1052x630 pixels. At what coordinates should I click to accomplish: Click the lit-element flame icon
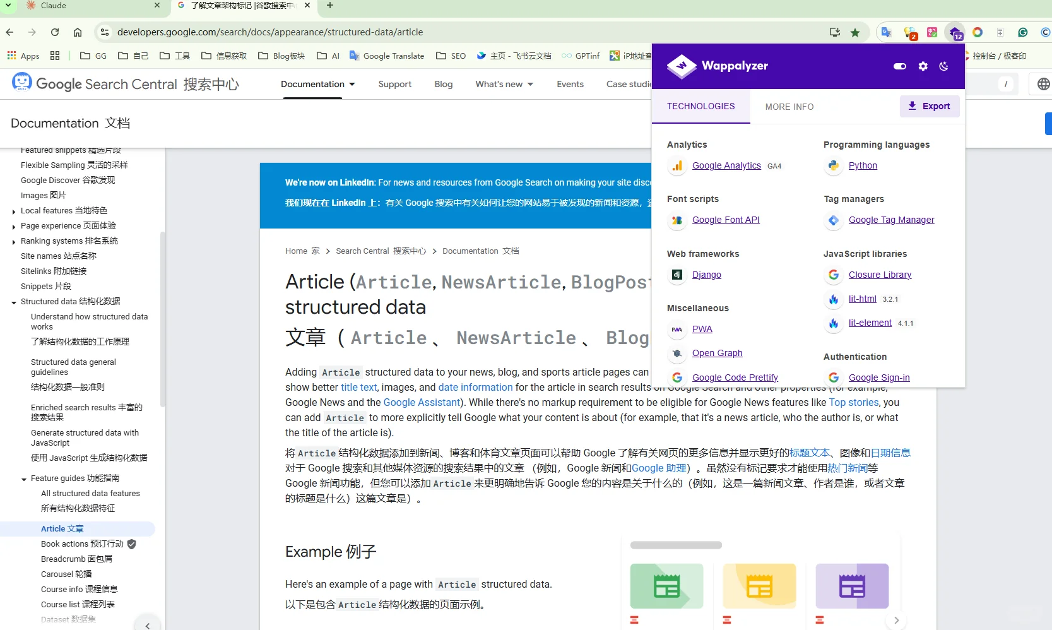pyautogui.click(x=834, y=323)
